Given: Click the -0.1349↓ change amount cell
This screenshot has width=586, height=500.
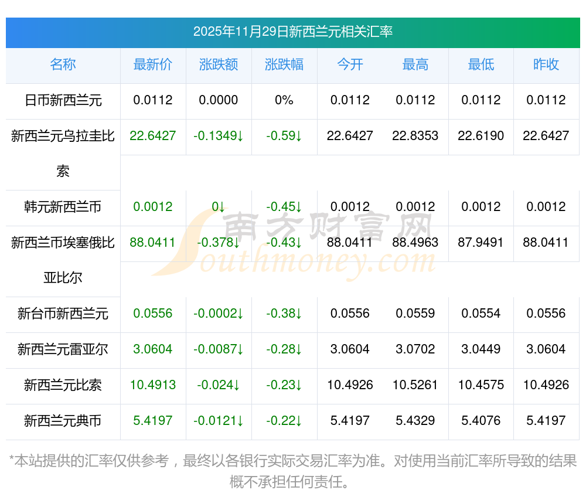Looking at the screenshot, I should (x=218, y=136).
